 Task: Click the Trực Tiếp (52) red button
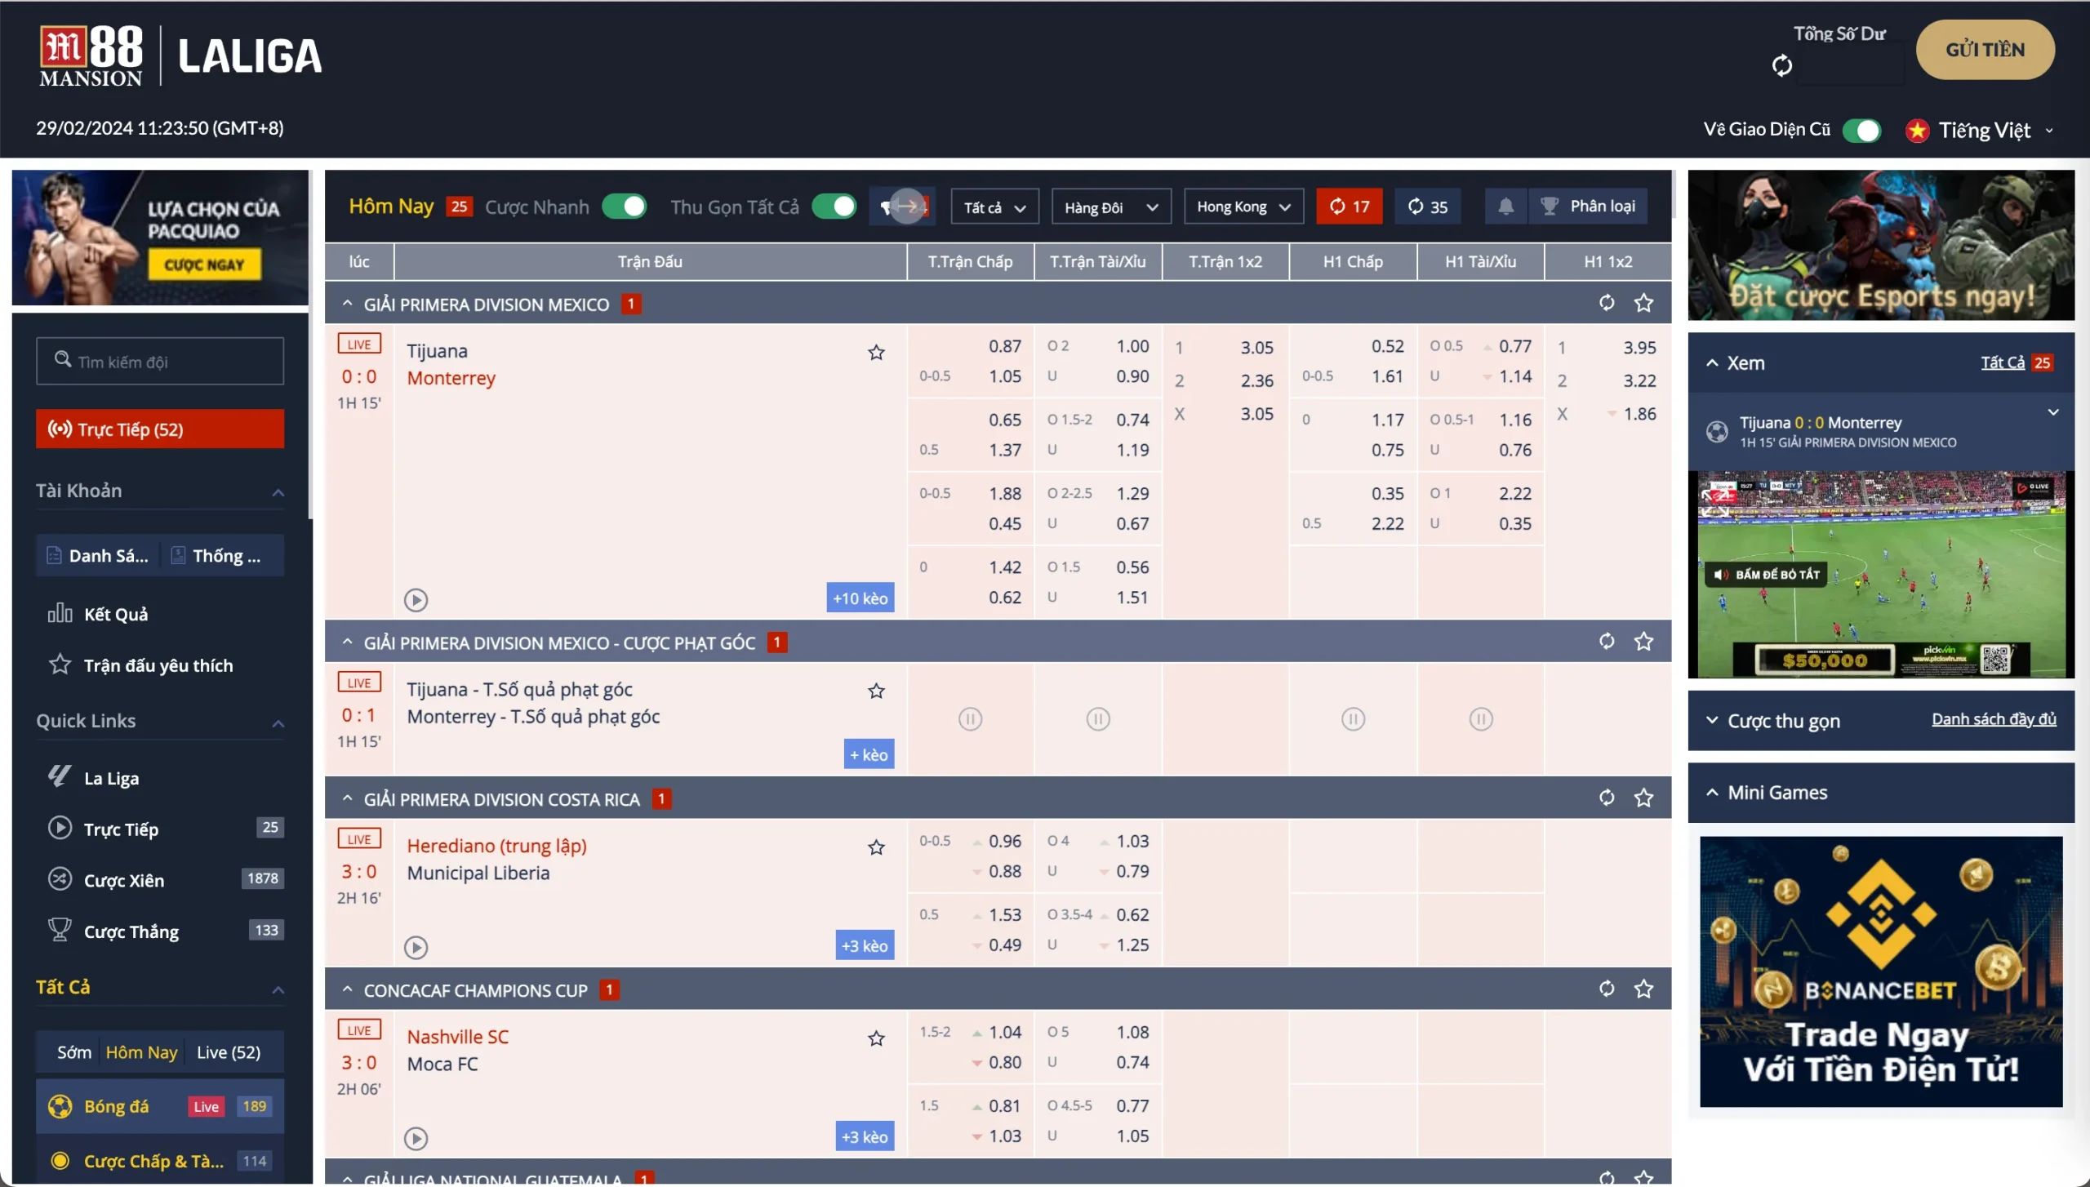point(160,429)
